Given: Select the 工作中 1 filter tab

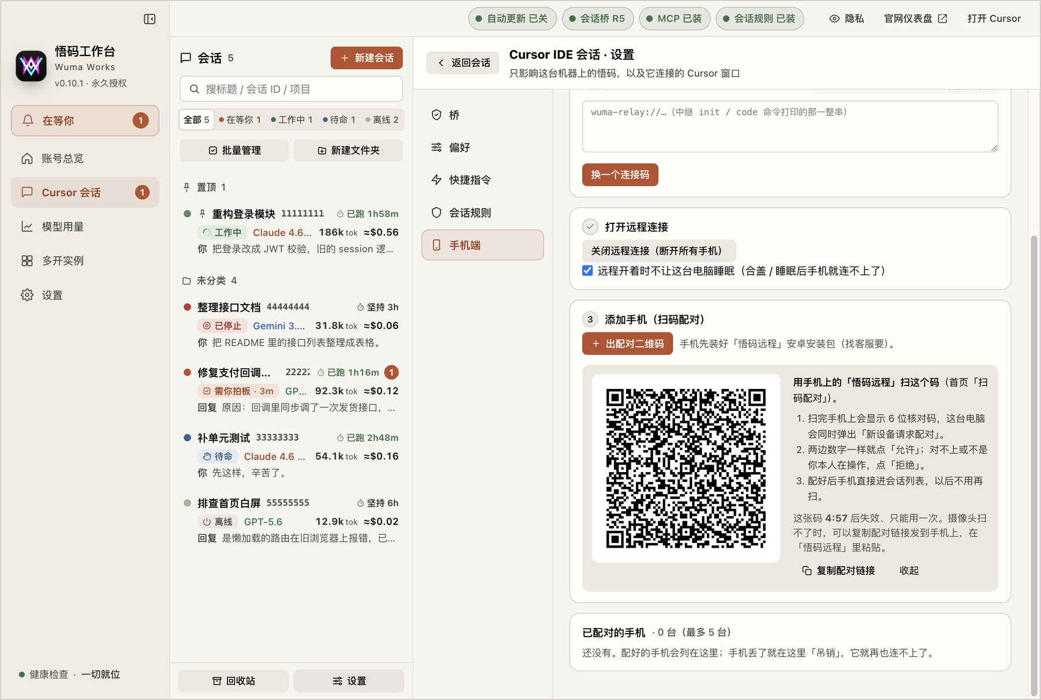Looking at the screenshot, I should point(291,119).
